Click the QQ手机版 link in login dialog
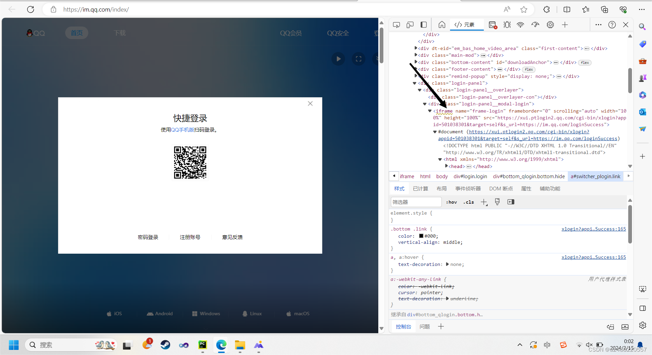652x355 pixels. coord(182,130)
